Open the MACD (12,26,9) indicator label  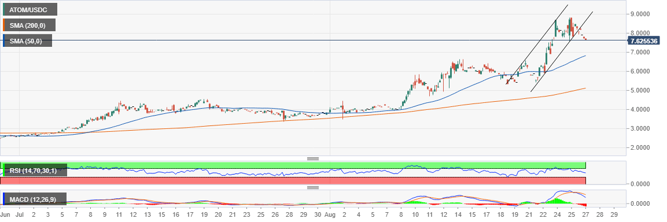tap(35, 199)
